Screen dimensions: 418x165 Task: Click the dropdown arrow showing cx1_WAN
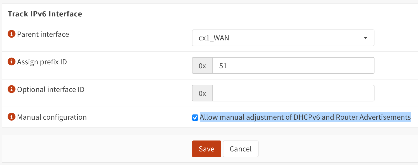tap(366, 38)
